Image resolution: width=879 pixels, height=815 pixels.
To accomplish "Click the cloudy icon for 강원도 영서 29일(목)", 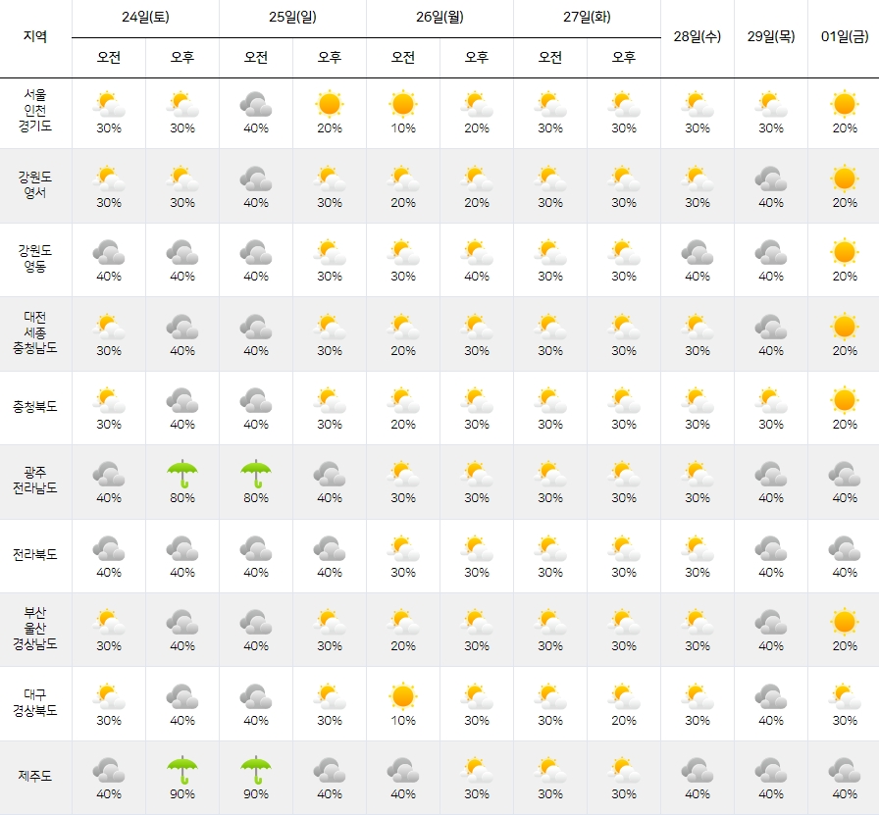I will point(771,178).
